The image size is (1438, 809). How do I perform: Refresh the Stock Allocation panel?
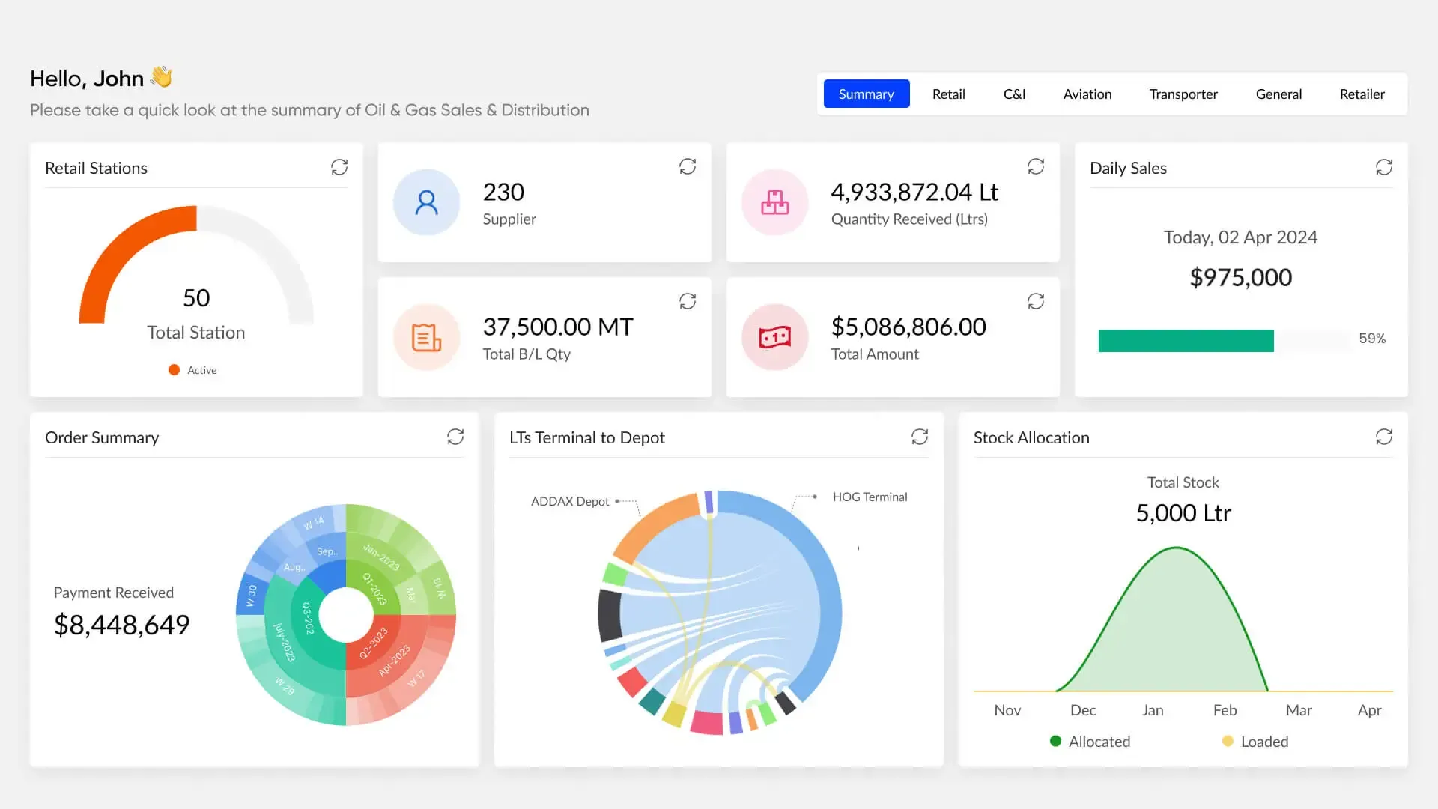(1384, 437)
